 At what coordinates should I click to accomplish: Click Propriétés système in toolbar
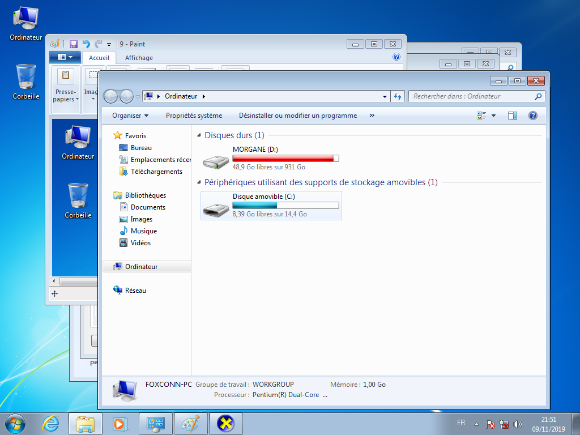pos(194,116)
